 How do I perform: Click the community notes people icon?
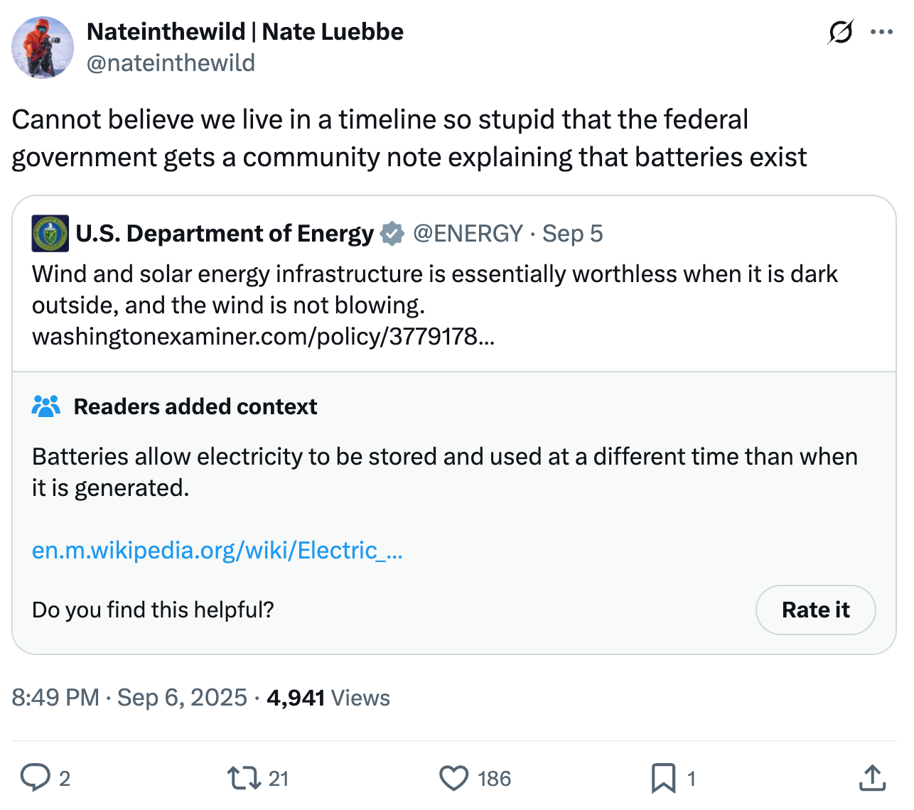coord(45,406)
